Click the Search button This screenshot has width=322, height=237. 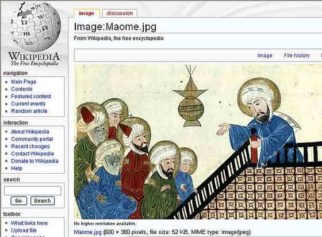click(x=43, y=201)
